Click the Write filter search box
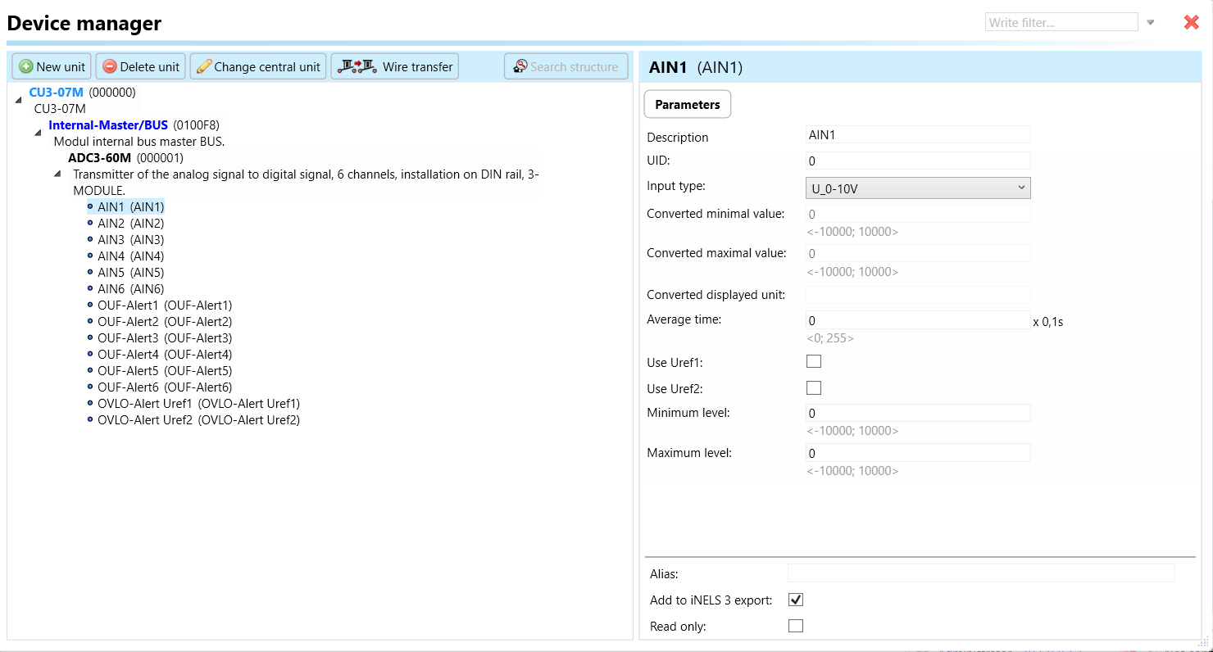Viewport: 1213px width, 652px height. click(x=1061, y=22)
